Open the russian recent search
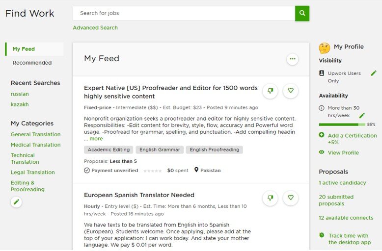The image size is (382, 251). (20, 94)
